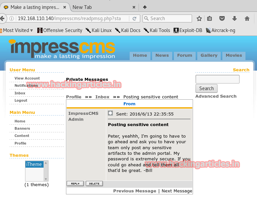Screen dimensions: 257x199
Task: Bookmark this page with the star icon
Action: 199,18
